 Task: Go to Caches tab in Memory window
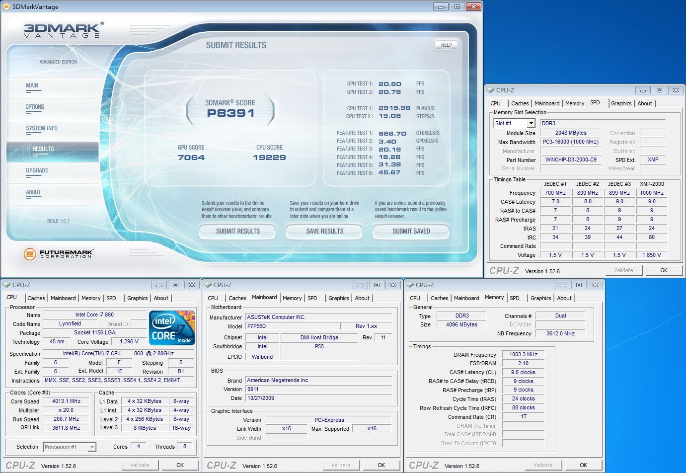(440, 298)
